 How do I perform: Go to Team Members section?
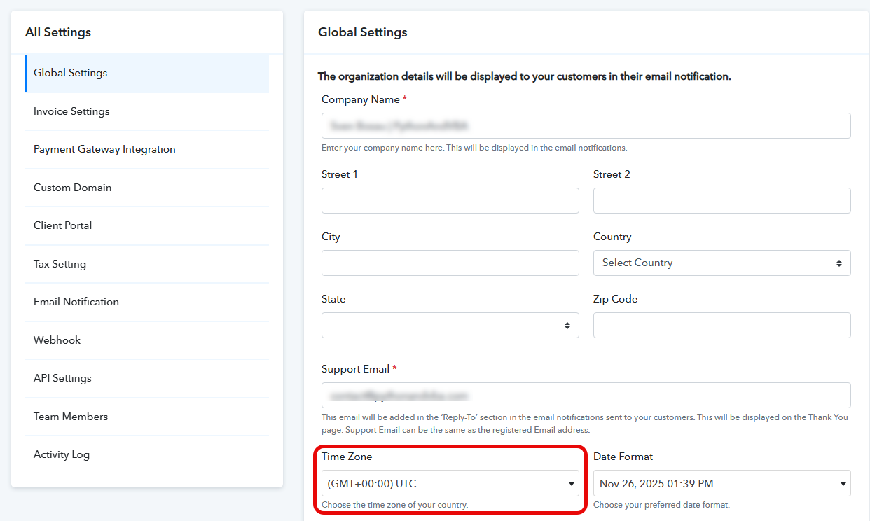click(71, 417)
